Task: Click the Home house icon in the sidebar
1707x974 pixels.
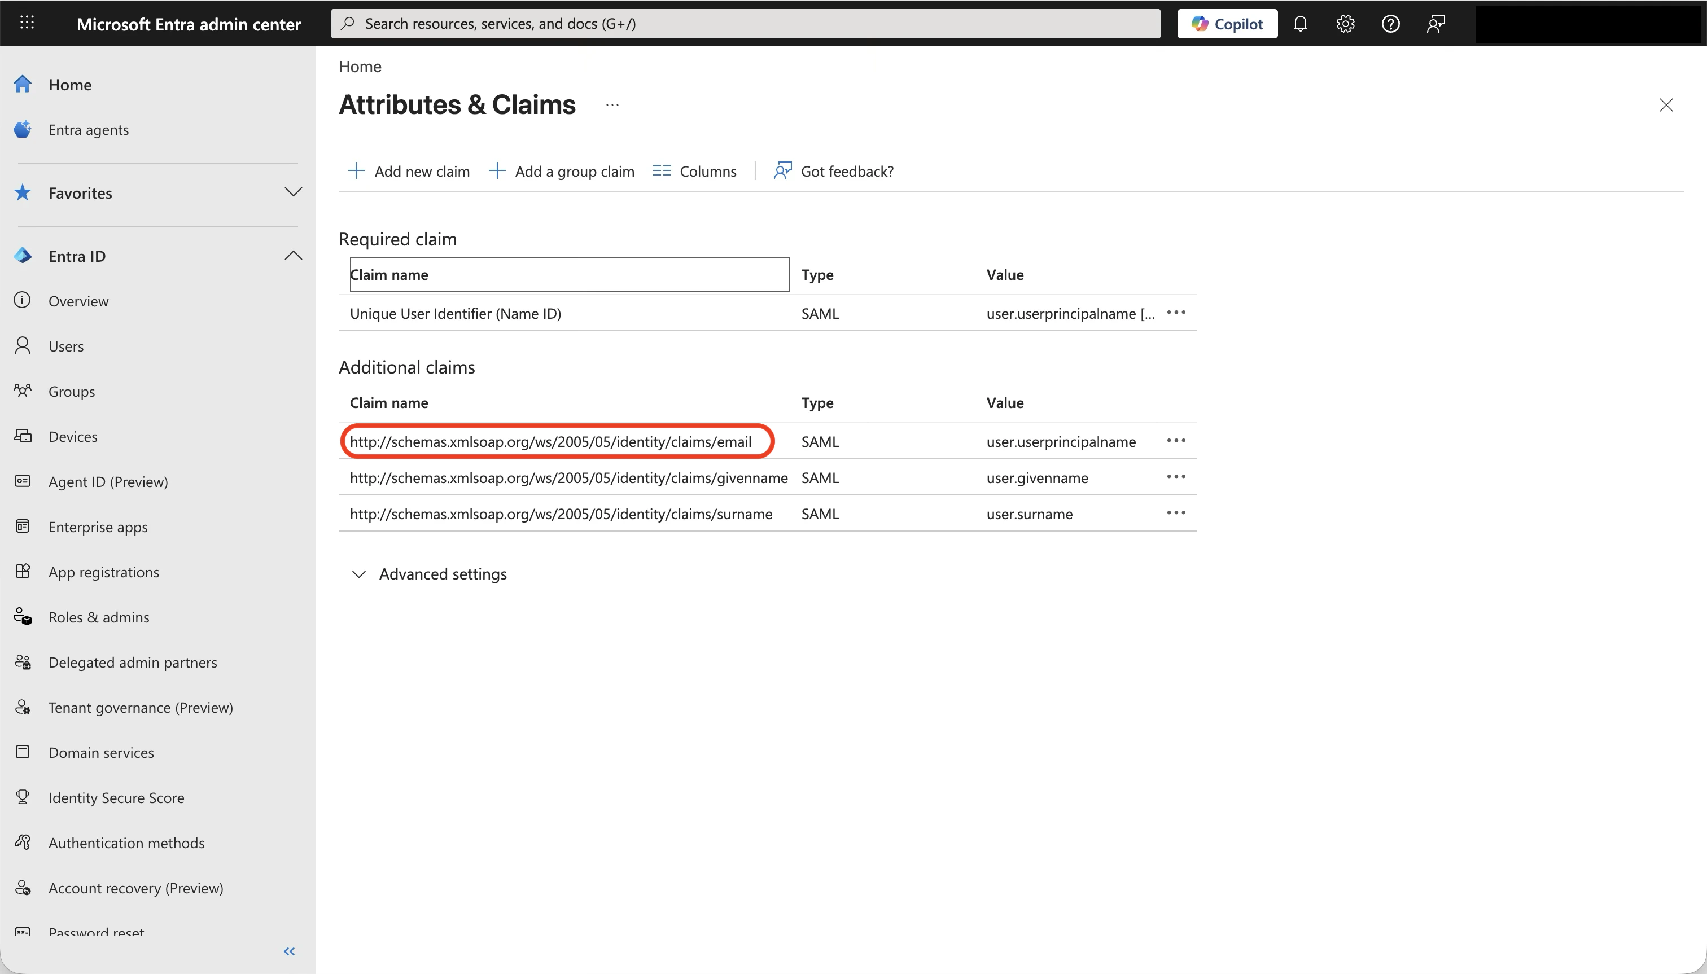Action: pyautogui.click(x=23, y=84)
